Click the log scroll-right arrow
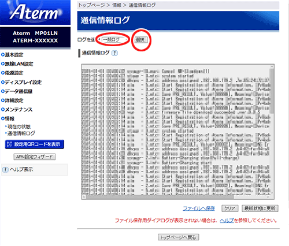The height and width of the screenshot is (246, 289). coord(268,197)
